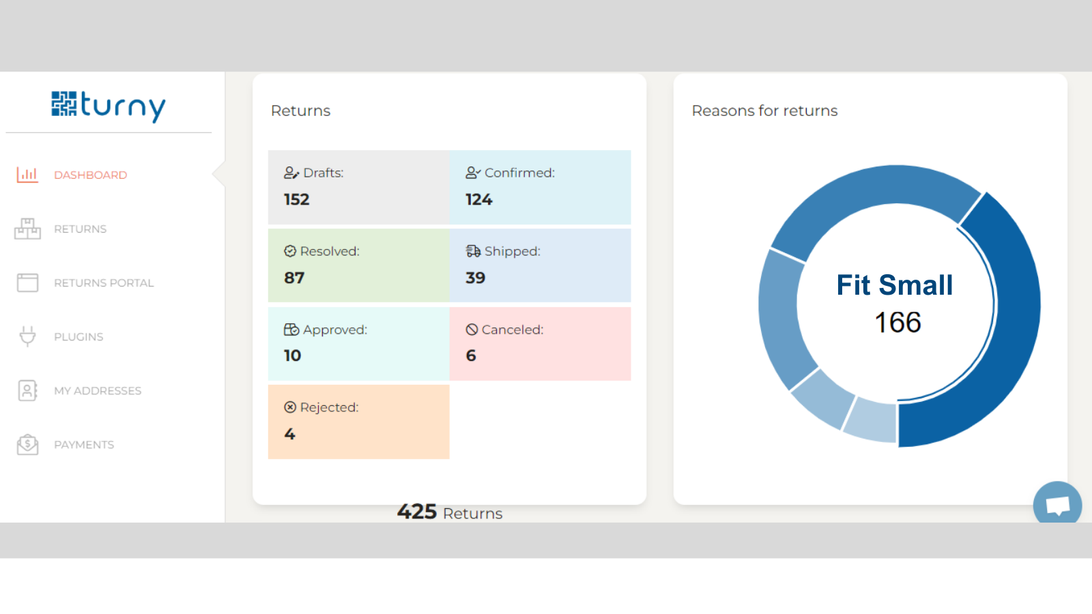This screenshot has width=1092, height=614.
Task: Click the Returns boxes icon in sidebar
Action: pos(27,229)
